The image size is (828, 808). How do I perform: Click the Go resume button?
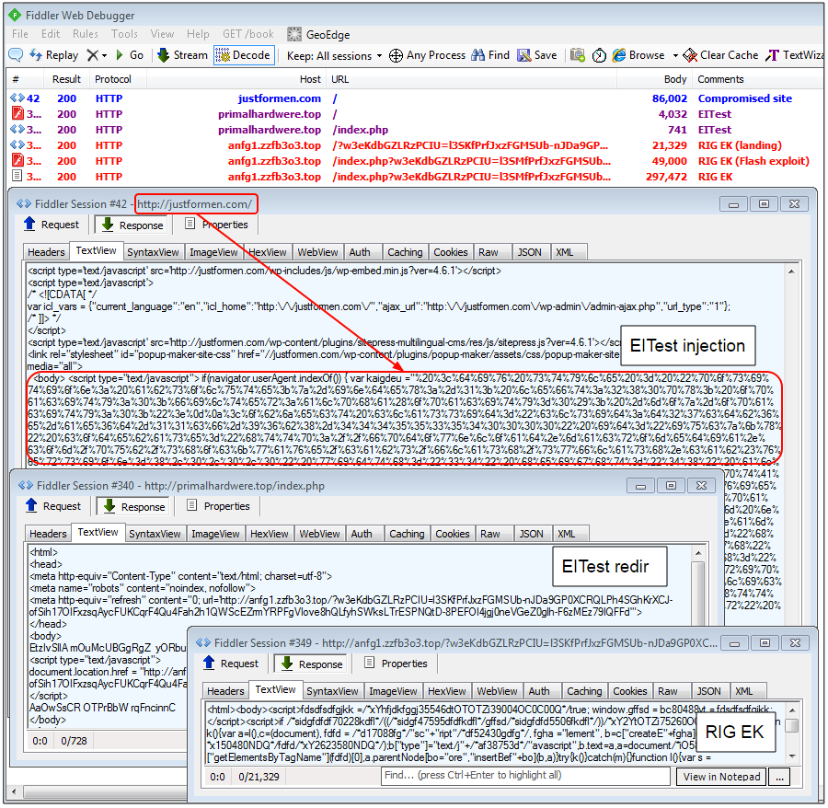(130, 55)
